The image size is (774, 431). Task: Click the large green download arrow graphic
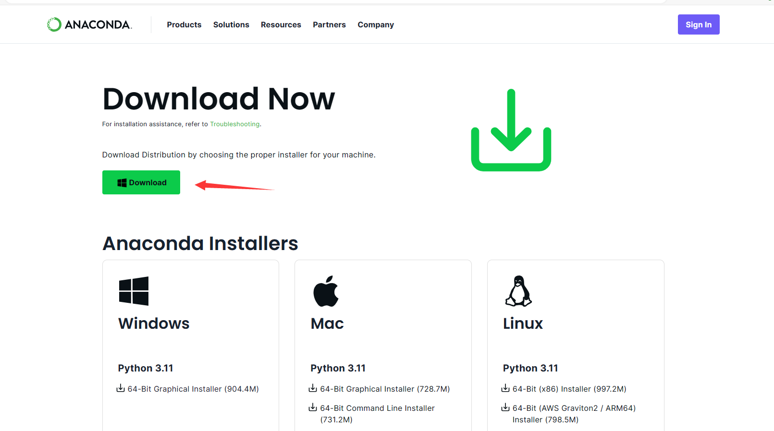pyautogui.click(x=511, y=130)
